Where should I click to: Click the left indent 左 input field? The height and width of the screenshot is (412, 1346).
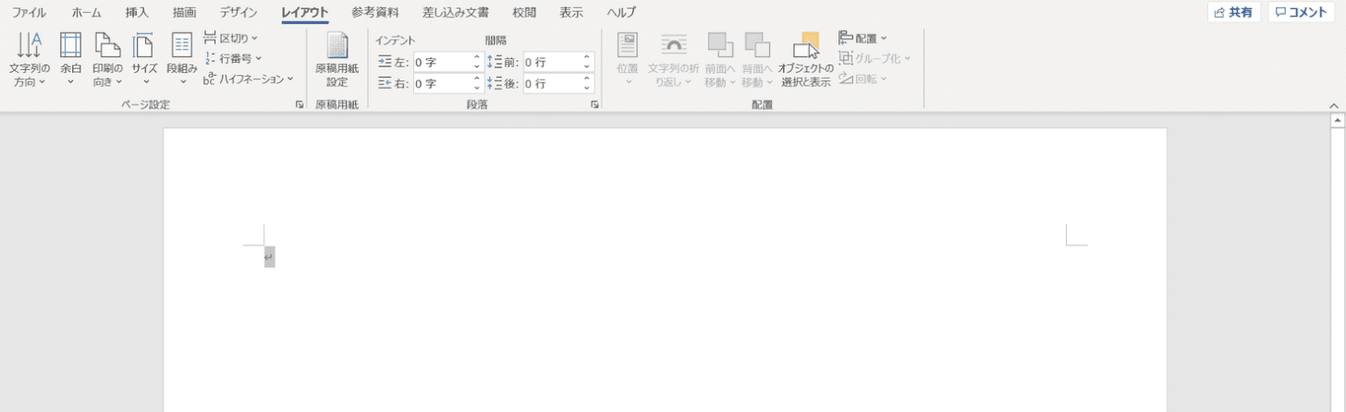coord(442,62)
